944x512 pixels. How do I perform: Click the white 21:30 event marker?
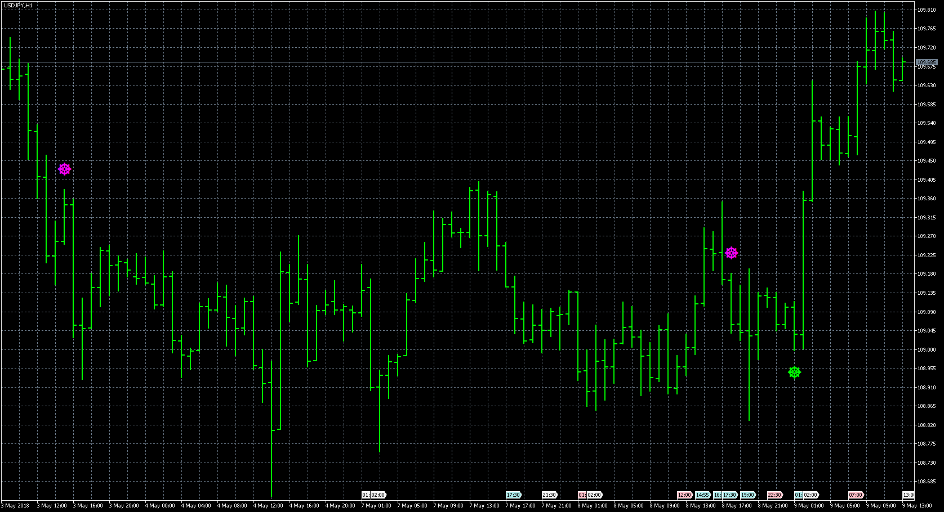(550, 495)
